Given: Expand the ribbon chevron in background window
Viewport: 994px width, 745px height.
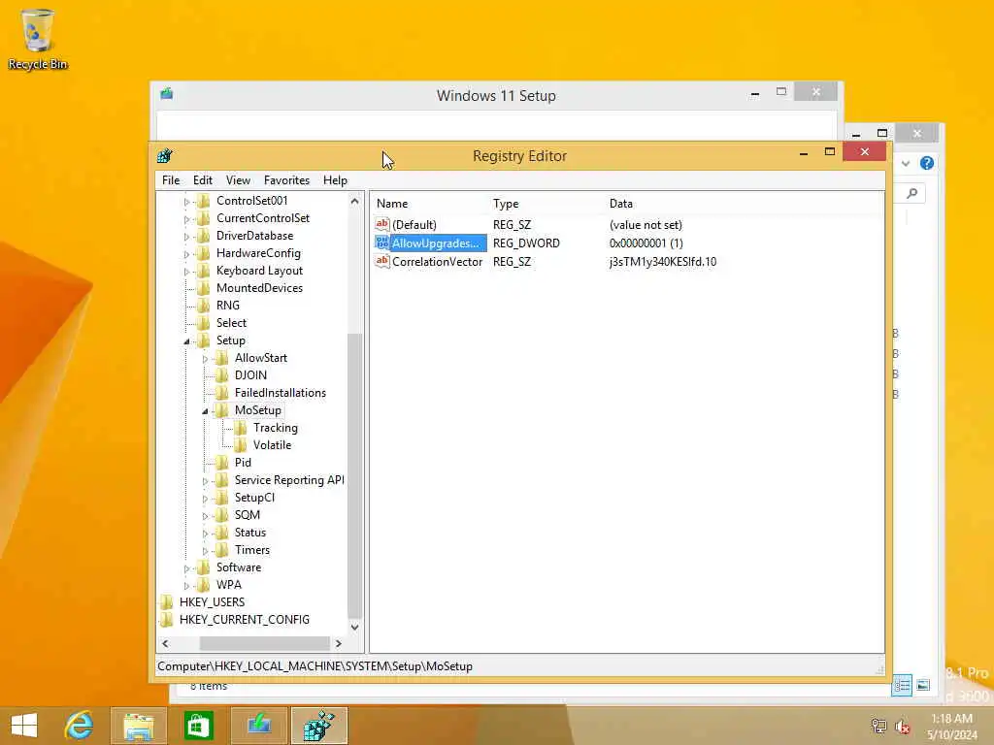Looking at the screenshot, I should [906, 163].
